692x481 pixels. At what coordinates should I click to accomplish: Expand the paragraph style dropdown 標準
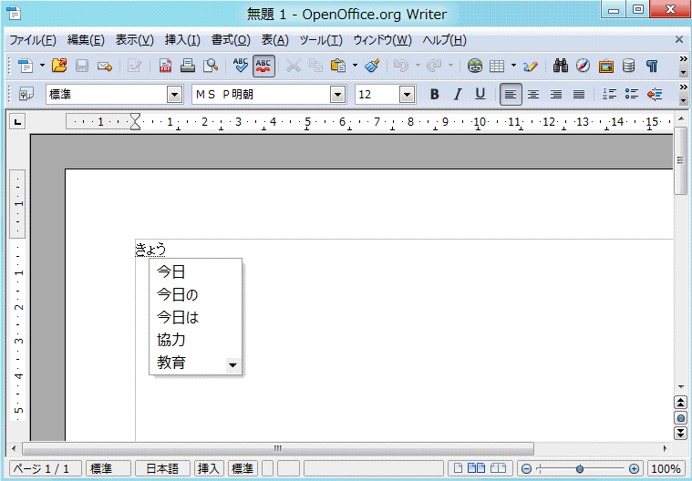(x=175, y=95)
